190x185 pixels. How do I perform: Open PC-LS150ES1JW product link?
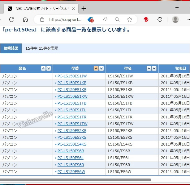72,76
